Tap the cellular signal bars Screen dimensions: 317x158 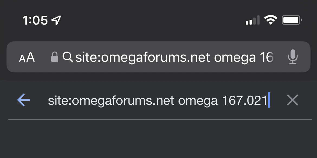[253, 20]
